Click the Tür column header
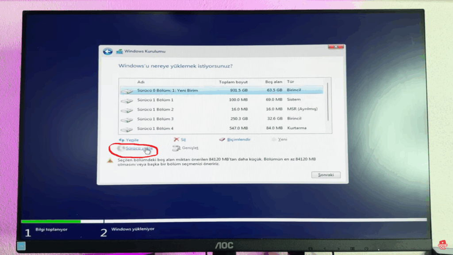453x255 pixels. tap(291, 82)
